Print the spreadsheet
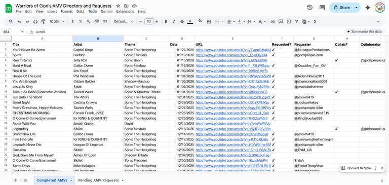389x185 pixels. click(35, 22)
